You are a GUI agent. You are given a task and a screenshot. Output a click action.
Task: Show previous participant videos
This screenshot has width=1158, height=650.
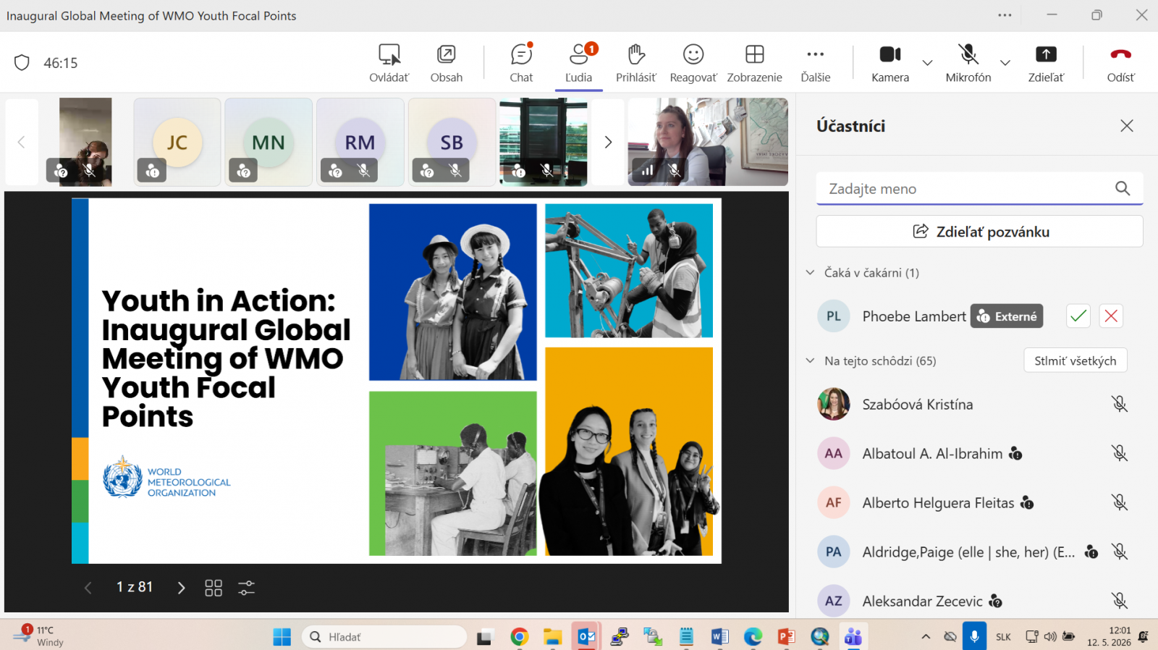point(22,142)
